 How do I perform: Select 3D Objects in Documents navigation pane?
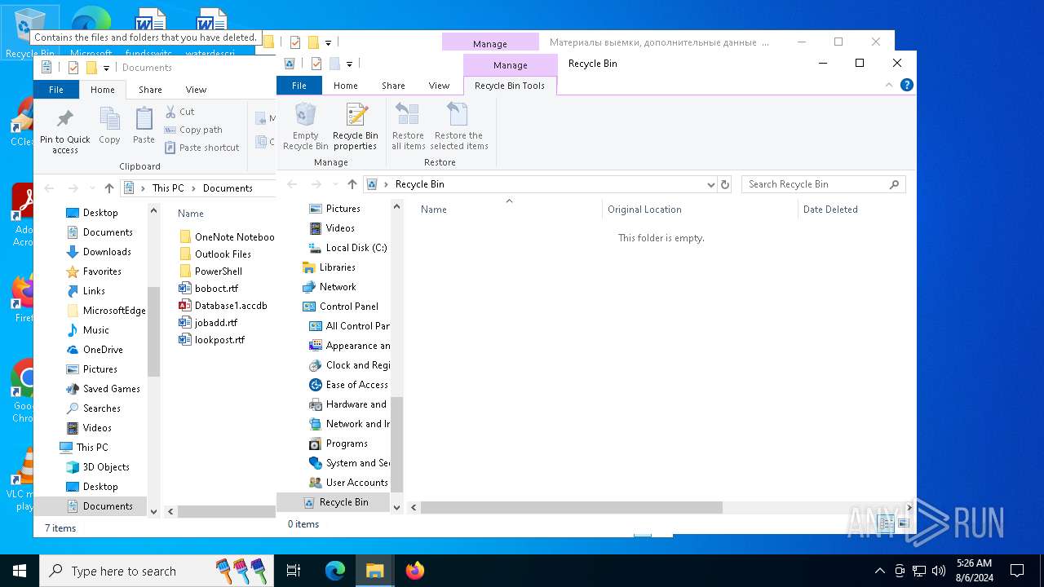coord(98,467)
